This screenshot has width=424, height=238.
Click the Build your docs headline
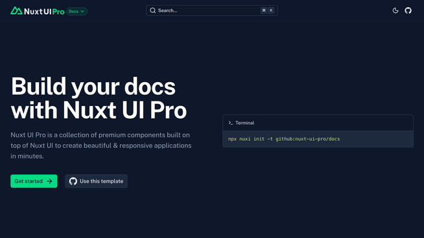point(99,98)
